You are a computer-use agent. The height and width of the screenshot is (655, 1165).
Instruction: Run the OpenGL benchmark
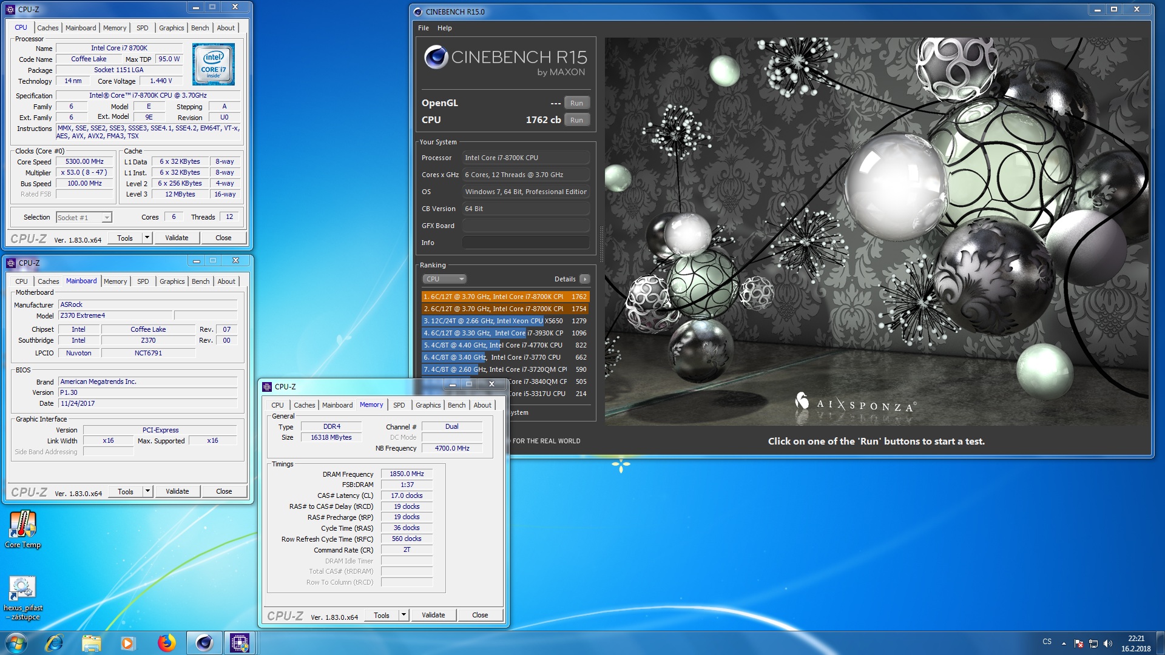576,103
